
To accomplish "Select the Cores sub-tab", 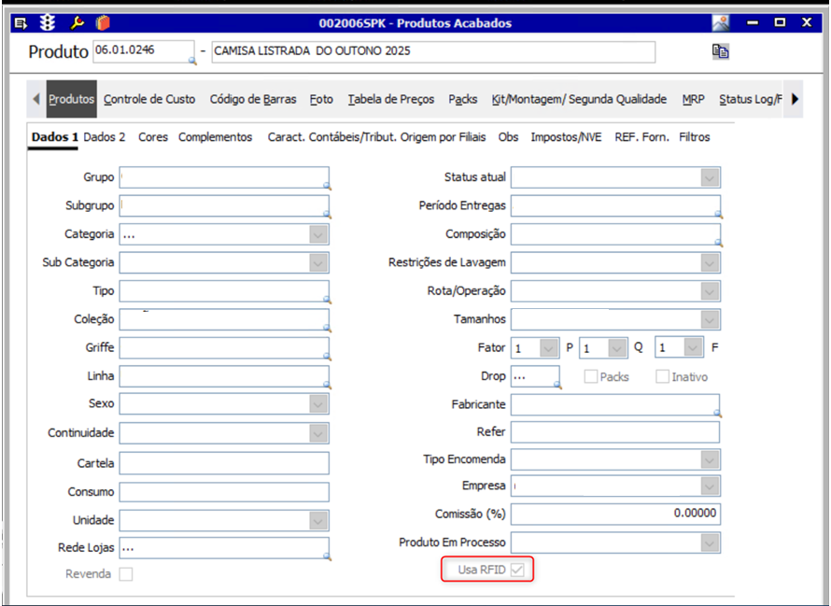I will coord(153,137).
